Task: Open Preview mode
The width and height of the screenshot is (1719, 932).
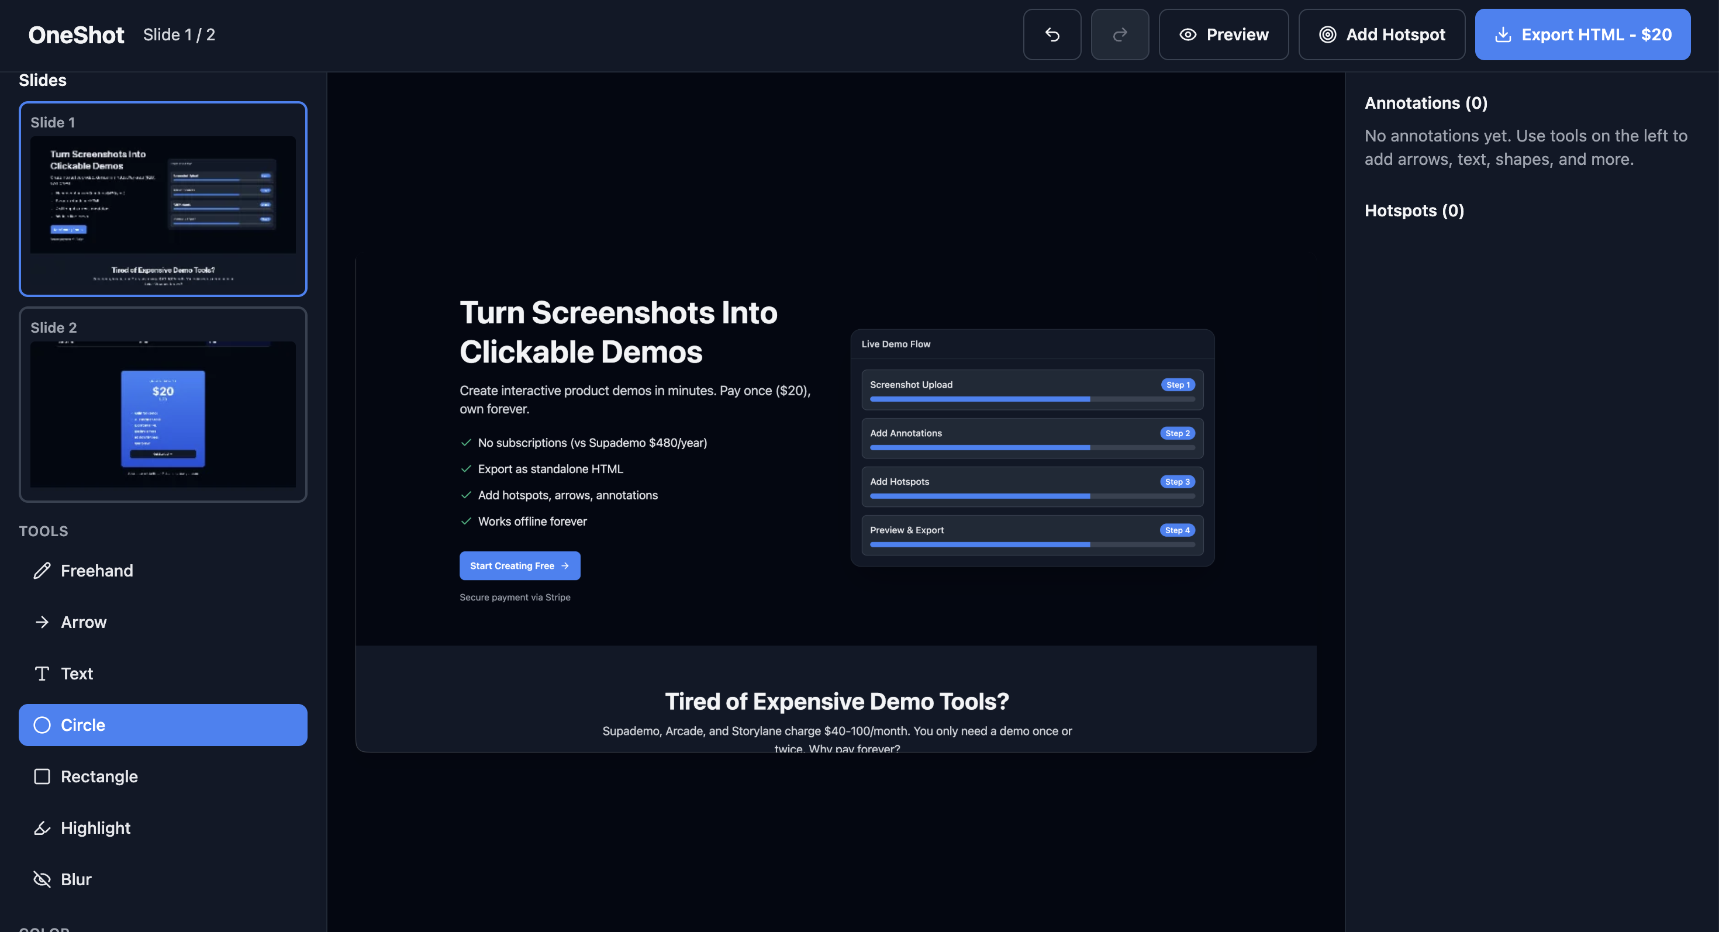Action: tap(1224, 34)
